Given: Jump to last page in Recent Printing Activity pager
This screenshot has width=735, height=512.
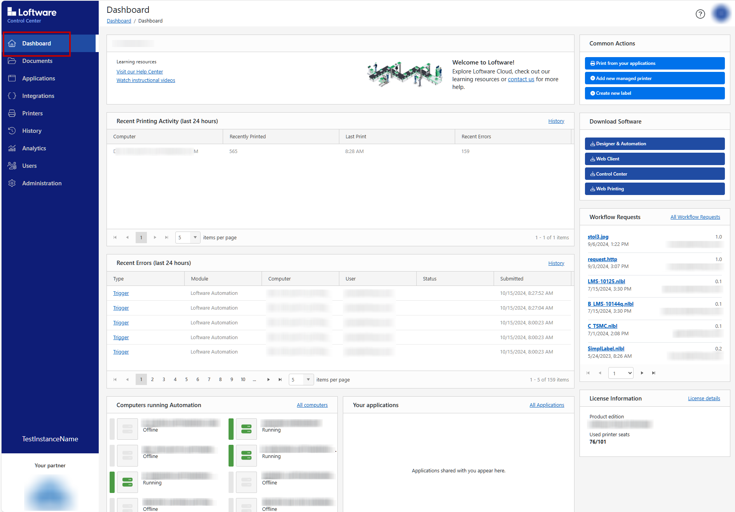Looking at the screenshot, I should (x=167, y=237).
